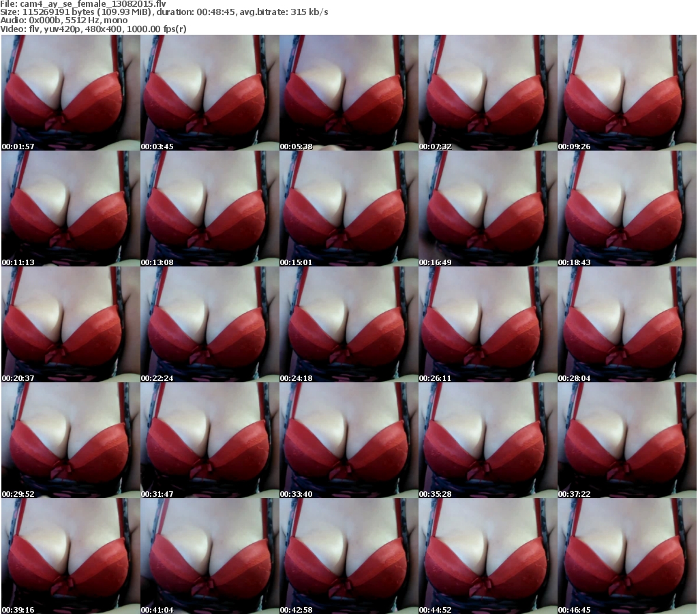
Task: Click the File name line in the header
Action: tap(83, 3)
